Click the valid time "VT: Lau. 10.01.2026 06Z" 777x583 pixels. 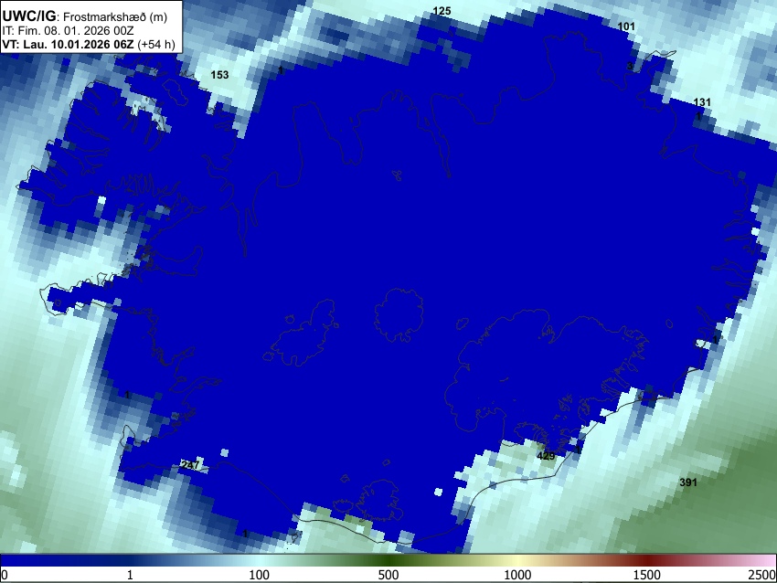click(x=69, y=44)
